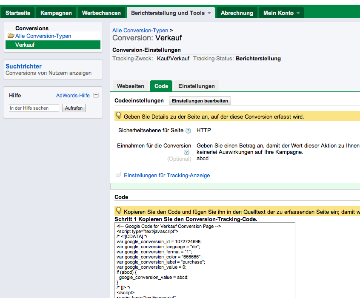Go to the Kampagnen tab

tap(56, 13)
